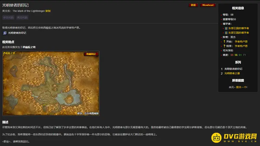This screenshot has width=260, height=146.
Task: Click the 中文代码 button
Action: click(8, 18)
